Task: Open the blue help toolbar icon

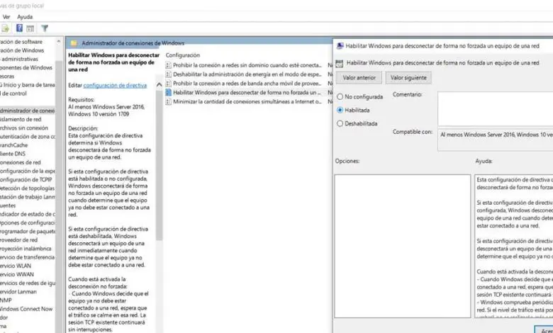Action: click(19, 28)
